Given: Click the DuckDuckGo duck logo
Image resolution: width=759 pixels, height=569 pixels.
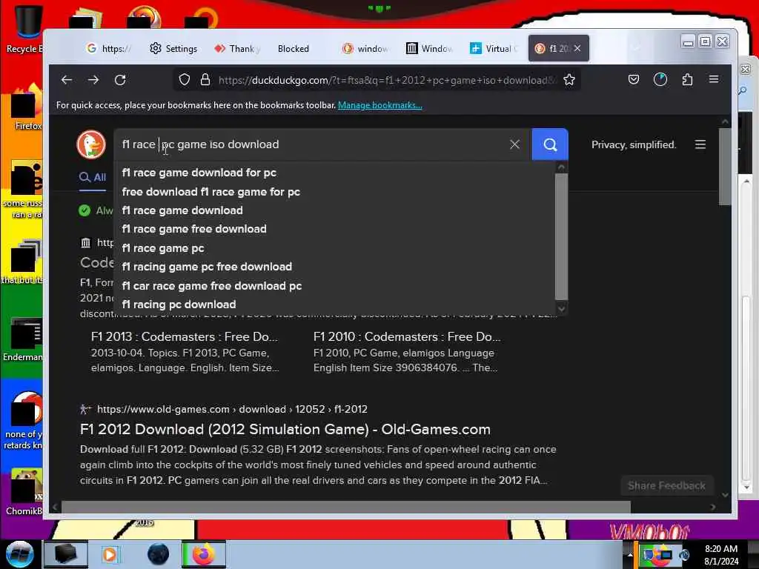Looking at the screenshot, I should point(91,144).
